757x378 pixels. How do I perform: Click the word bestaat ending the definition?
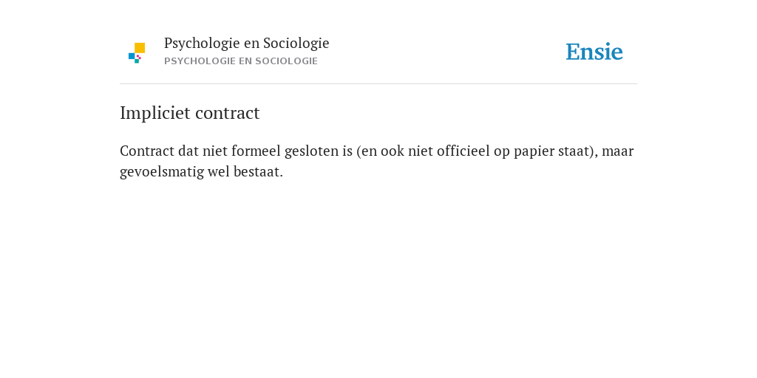[258, 171]
